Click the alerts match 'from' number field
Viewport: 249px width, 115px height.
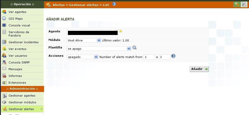[x=149, y=57]
